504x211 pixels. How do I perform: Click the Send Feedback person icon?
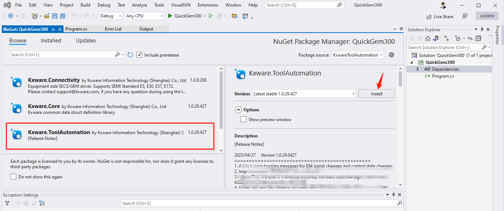pyautogui.click(x=465, y=16)
